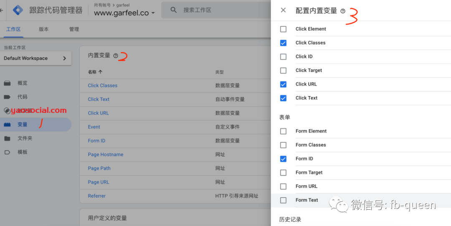This screenshot has height=226, width=451.
Task: Open the Event variable link
Action: pyautogui.click(x=94, y=127)
